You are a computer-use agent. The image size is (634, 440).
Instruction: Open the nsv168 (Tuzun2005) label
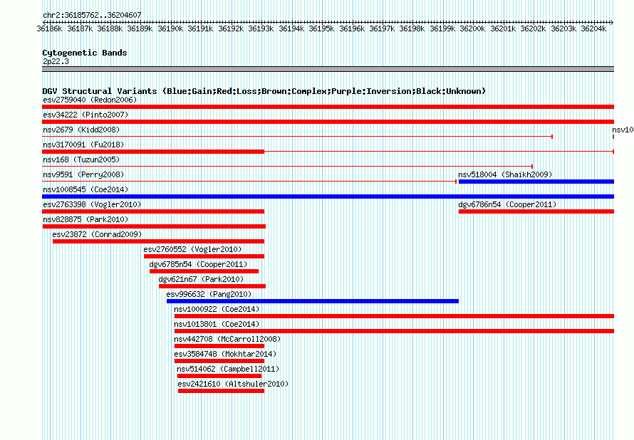(81, 159)
